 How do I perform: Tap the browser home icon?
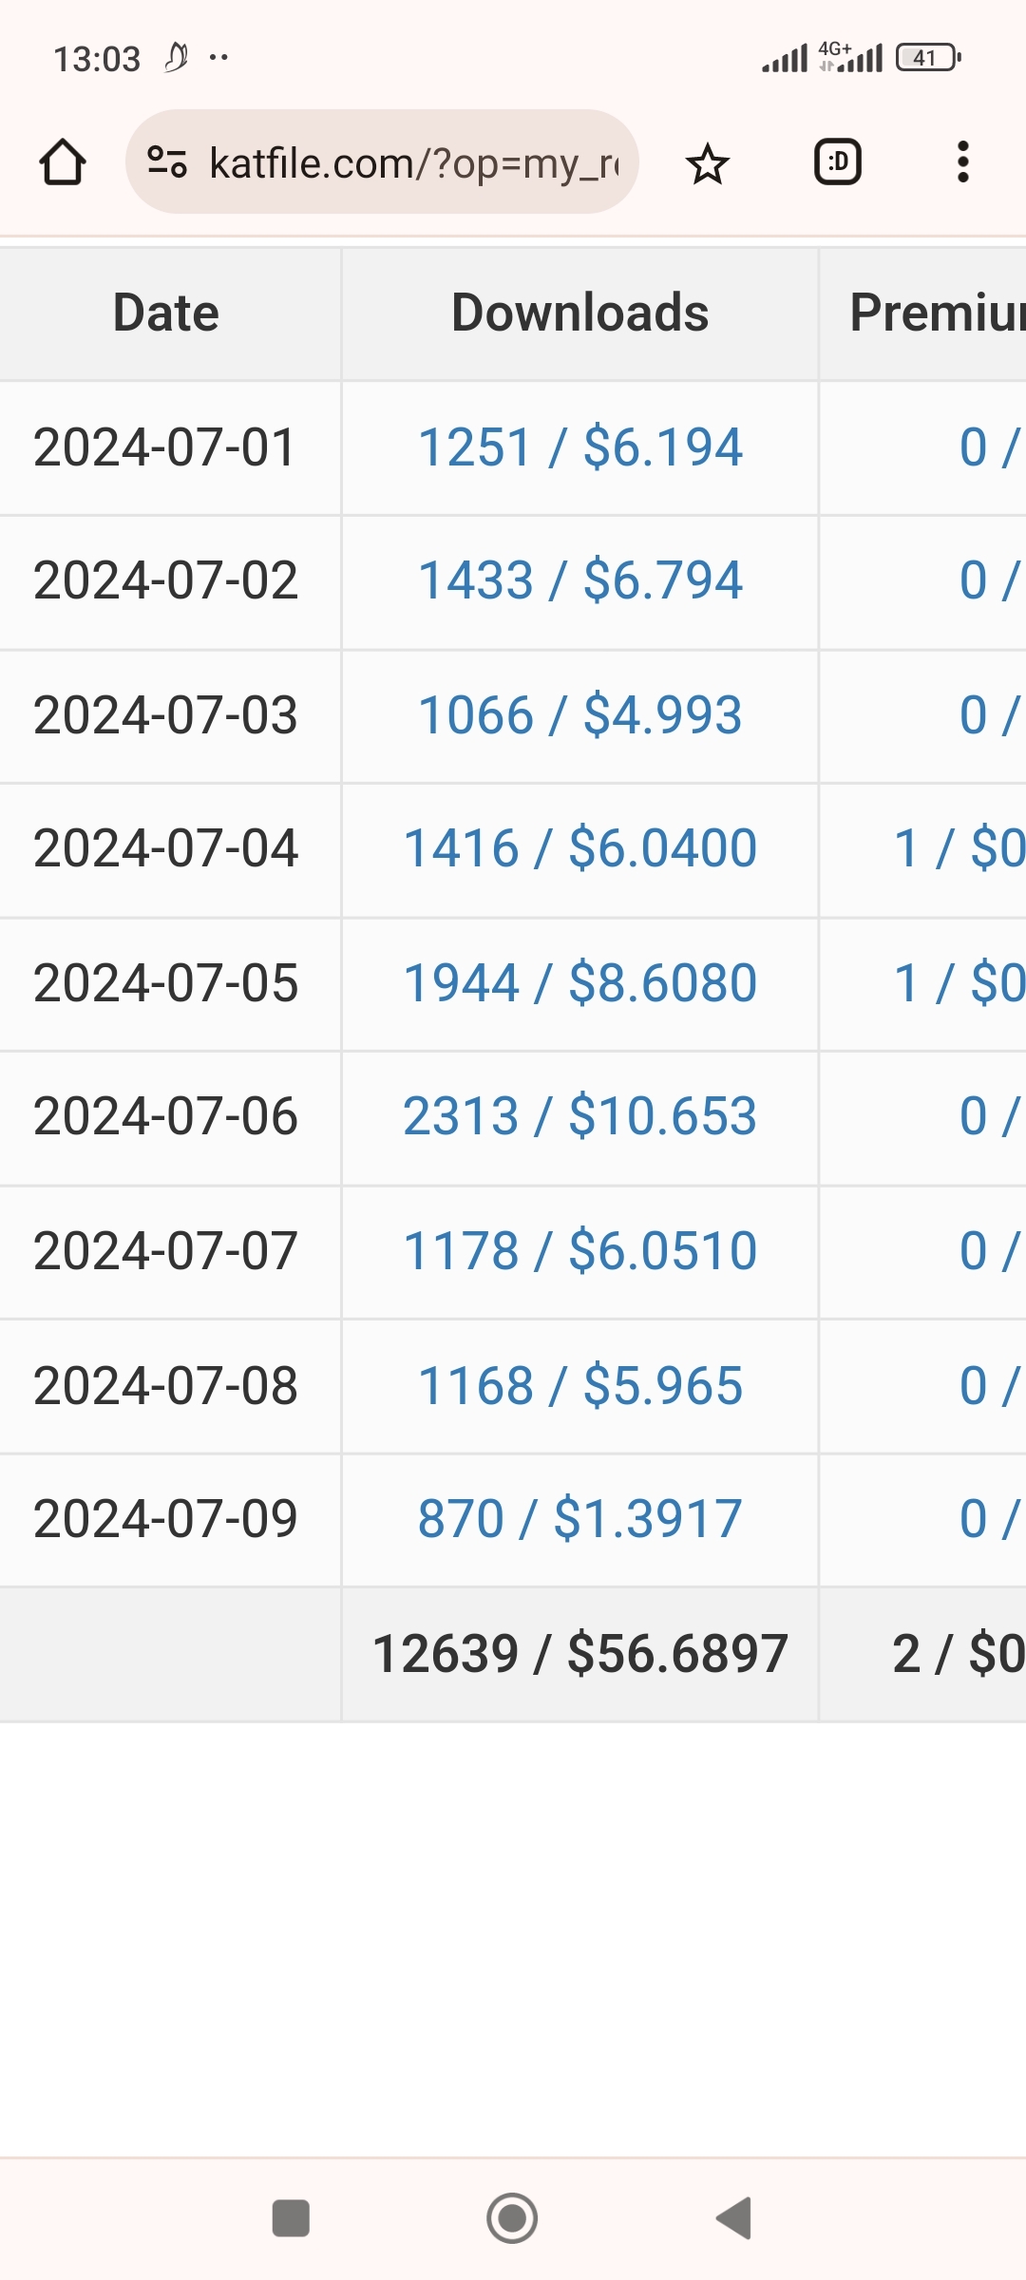(63, 162)
